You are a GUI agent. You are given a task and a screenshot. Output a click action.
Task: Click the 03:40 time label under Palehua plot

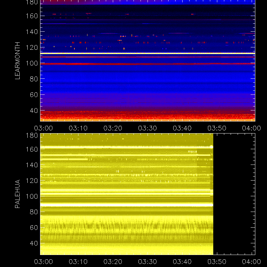[182, 262]
